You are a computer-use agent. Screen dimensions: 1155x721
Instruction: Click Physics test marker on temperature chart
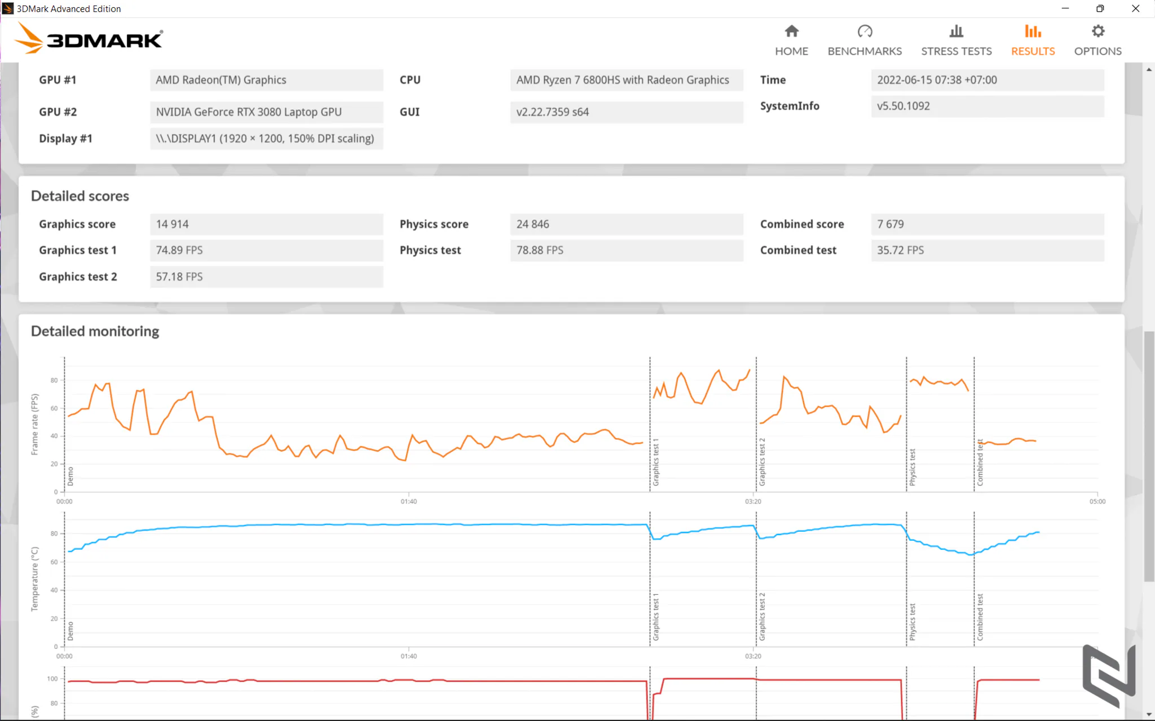point(912,622)
